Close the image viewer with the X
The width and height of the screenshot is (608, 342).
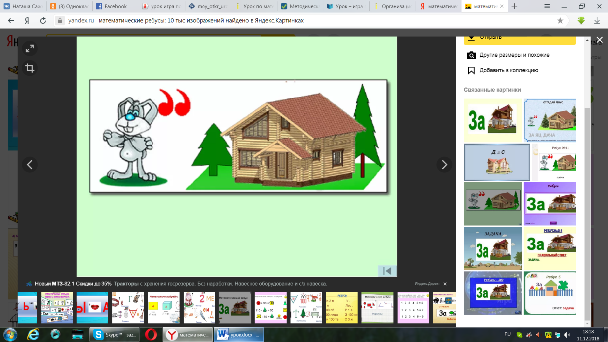(x=599, y=40)
